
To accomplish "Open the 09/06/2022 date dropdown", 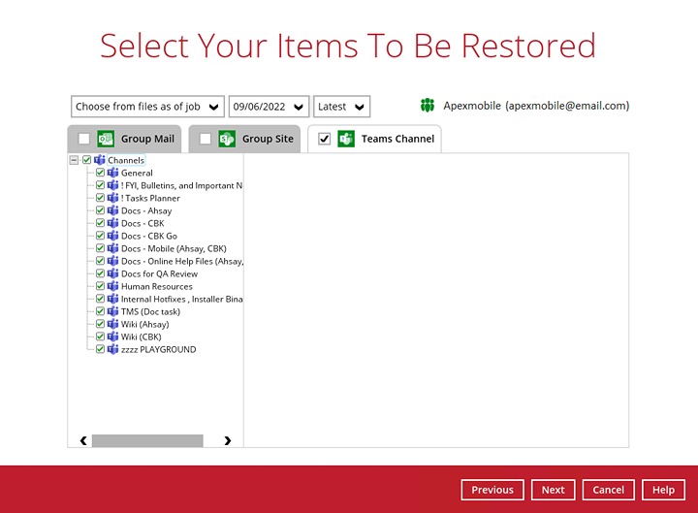I will 269,107.
